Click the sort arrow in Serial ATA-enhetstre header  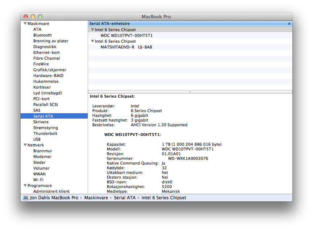[x=289, y=24]
